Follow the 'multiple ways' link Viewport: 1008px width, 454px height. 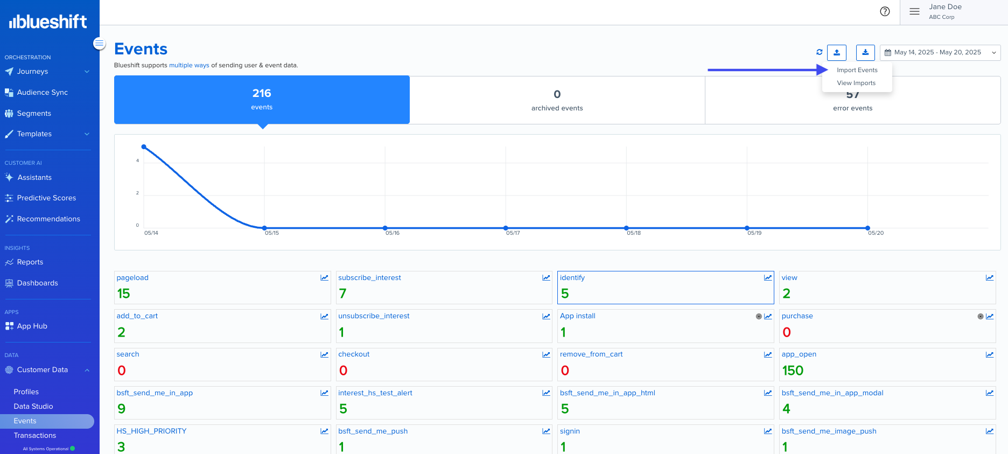[x=189, y=65]
